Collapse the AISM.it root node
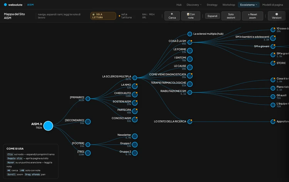The height and width of the screenshot is (182, 289). [x=48, y=126]
